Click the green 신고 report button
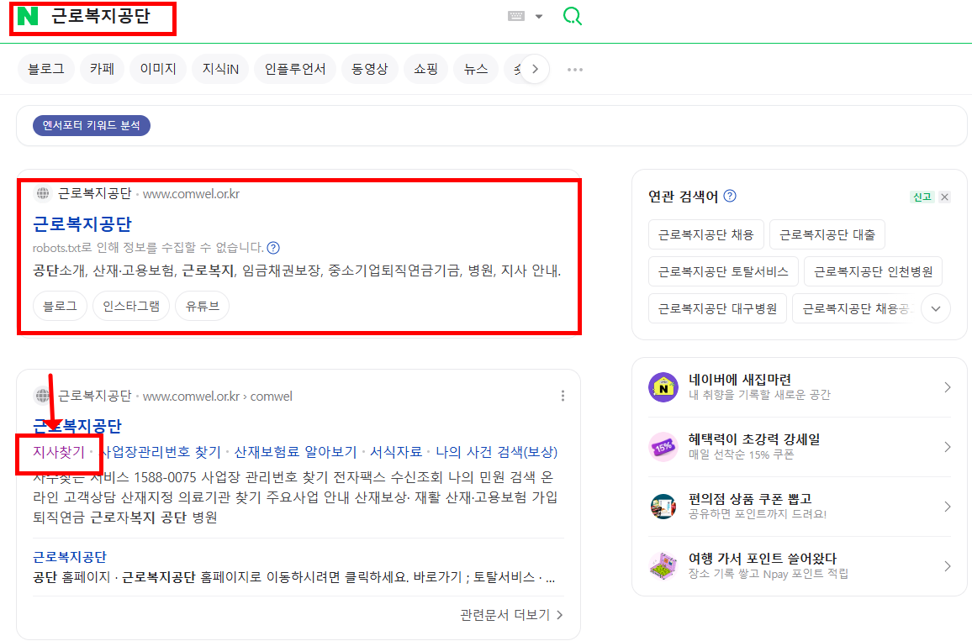The height and width of the screenshot is (641, 972). (922, 197)
